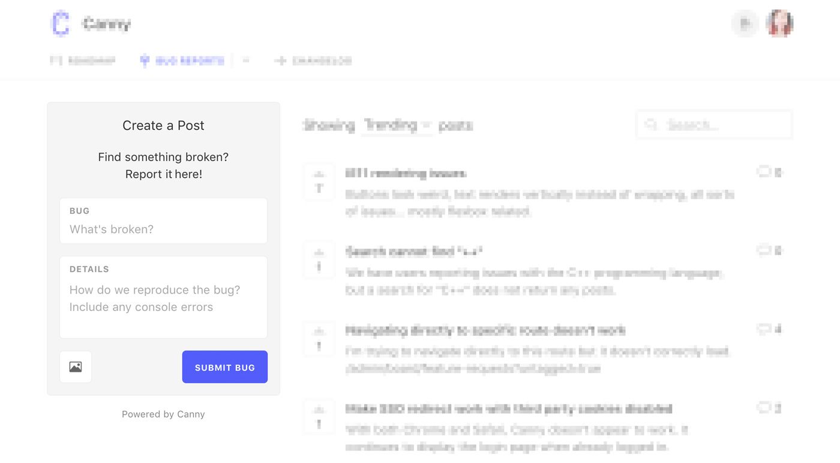Click the Search posts field

[714, 125]
